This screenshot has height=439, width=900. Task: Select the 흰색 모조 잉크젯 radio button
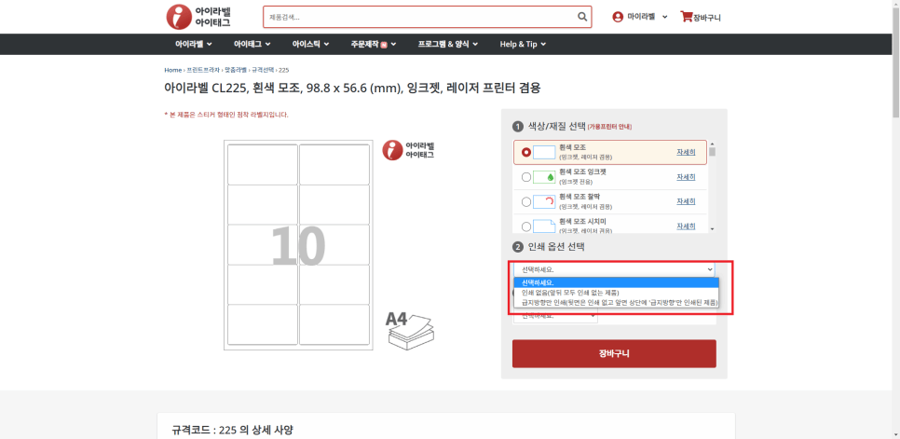[x=525, y=177]
